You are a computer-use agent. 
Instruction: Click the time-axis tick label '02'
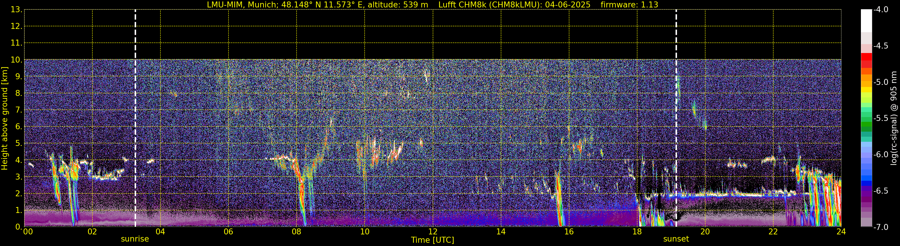(x=92, y=232)
